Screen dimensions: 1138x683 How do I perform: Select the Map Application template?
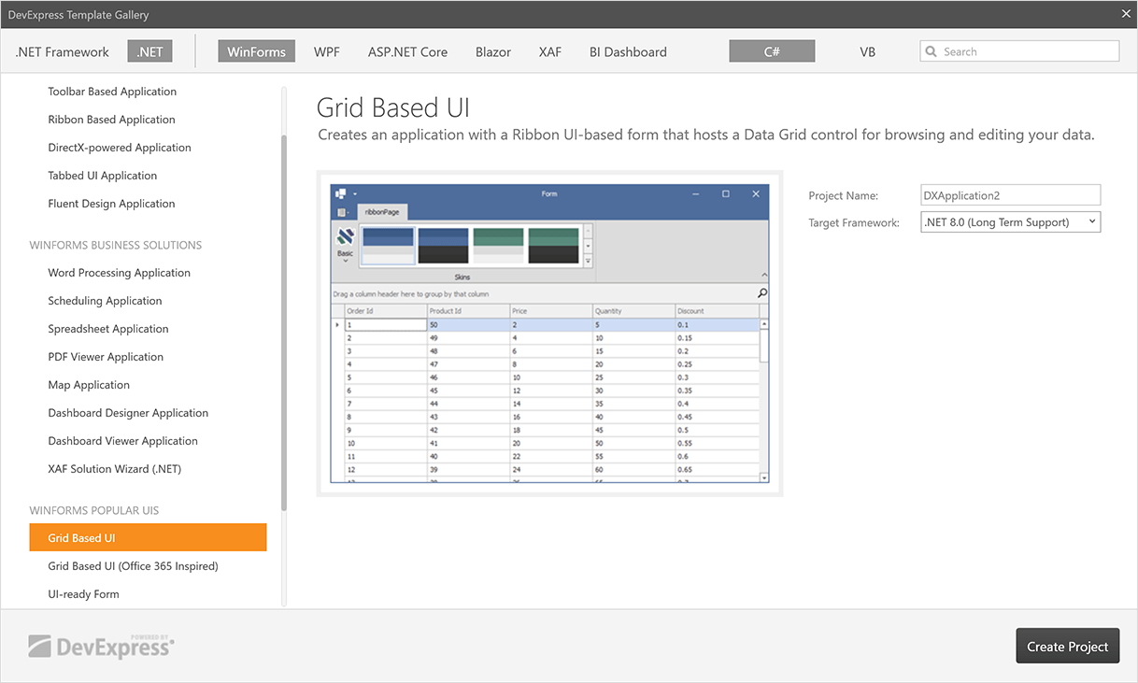point(89,384)
